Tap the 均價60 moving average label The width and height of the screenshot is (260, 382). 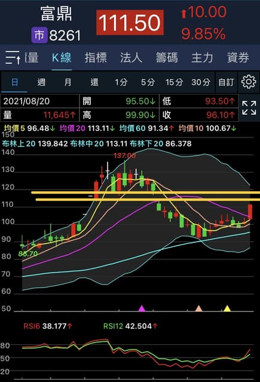tap(132, 128)
